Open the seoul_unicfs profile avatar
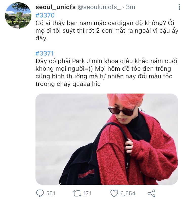The width and height of the screenshot is (190, 200). pos(18,15)
